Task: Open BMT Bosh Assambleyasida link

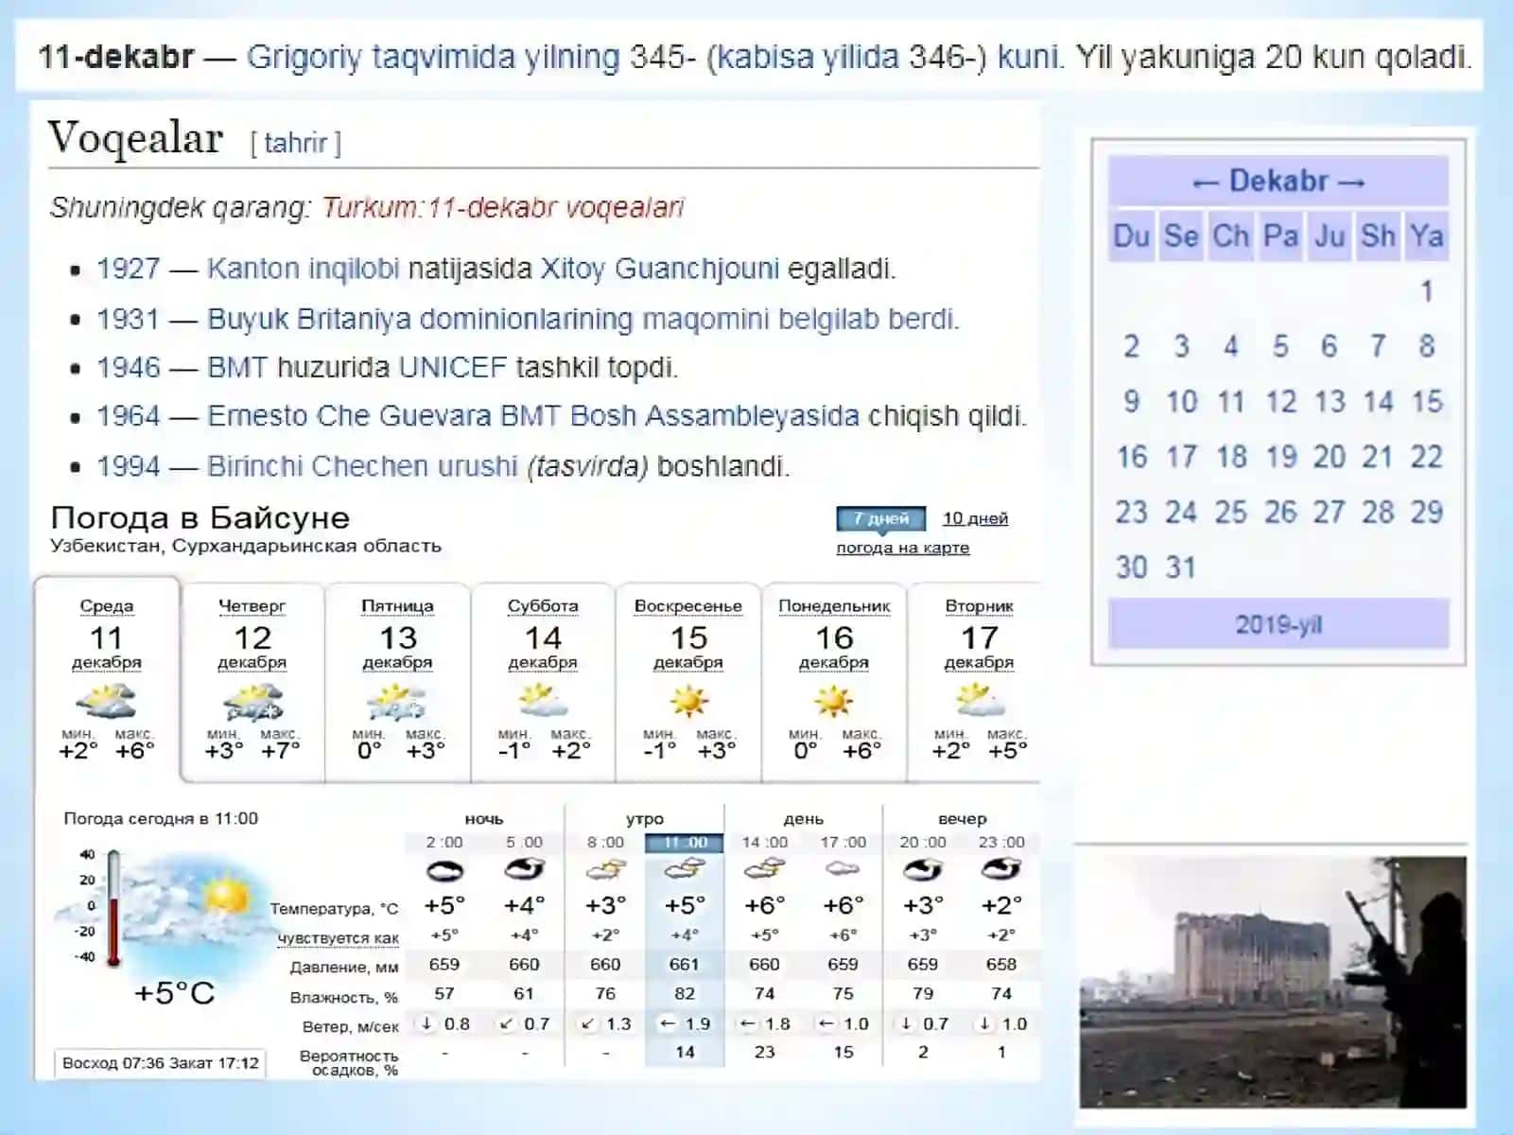Action: click(680, 416)
